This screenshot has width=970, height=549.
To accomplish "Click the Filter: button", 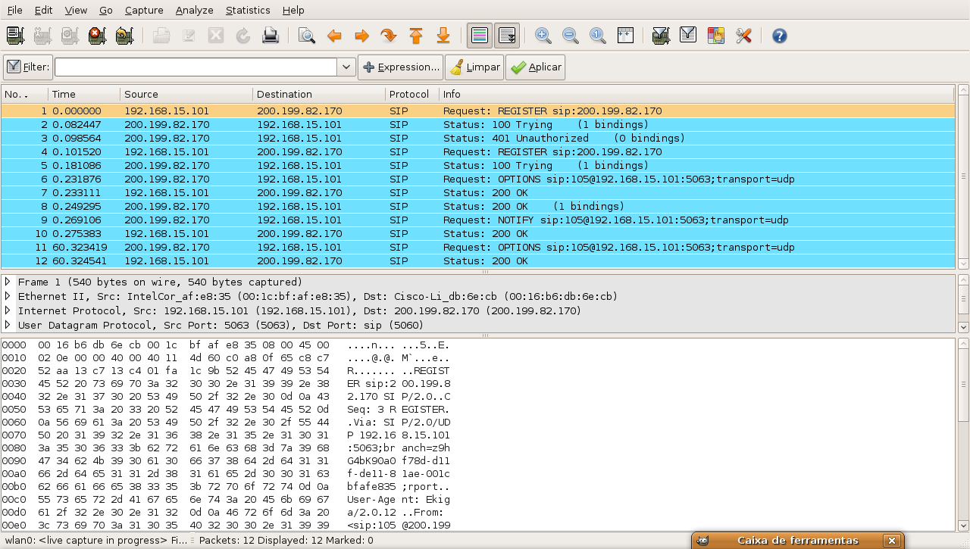I will (x=27, y=67).
